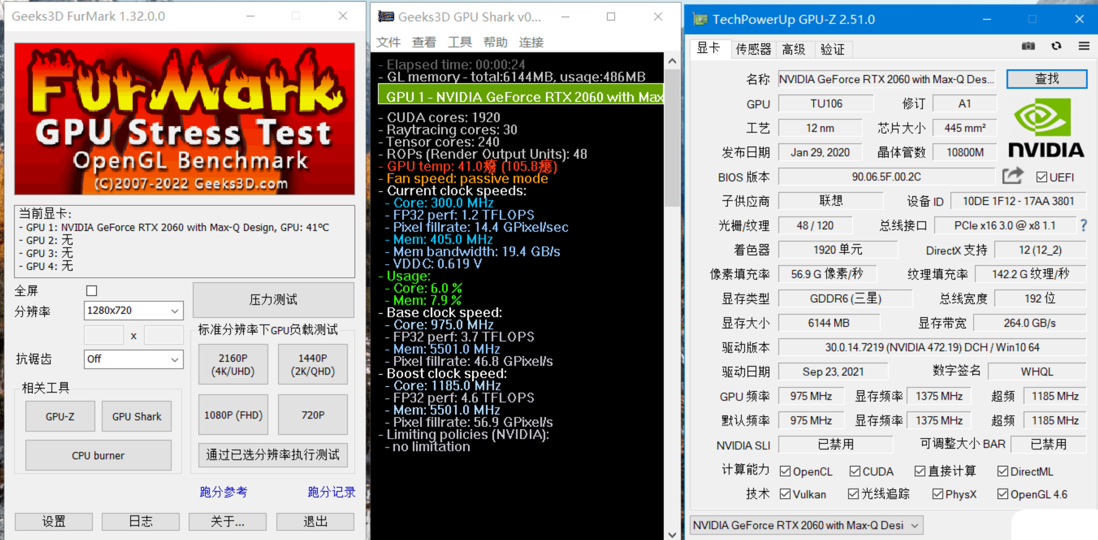The height and width of the screenshot is (540, 1098).
Task: Open the 工具 menu in GPU Shark
Action: coord(460,42)
